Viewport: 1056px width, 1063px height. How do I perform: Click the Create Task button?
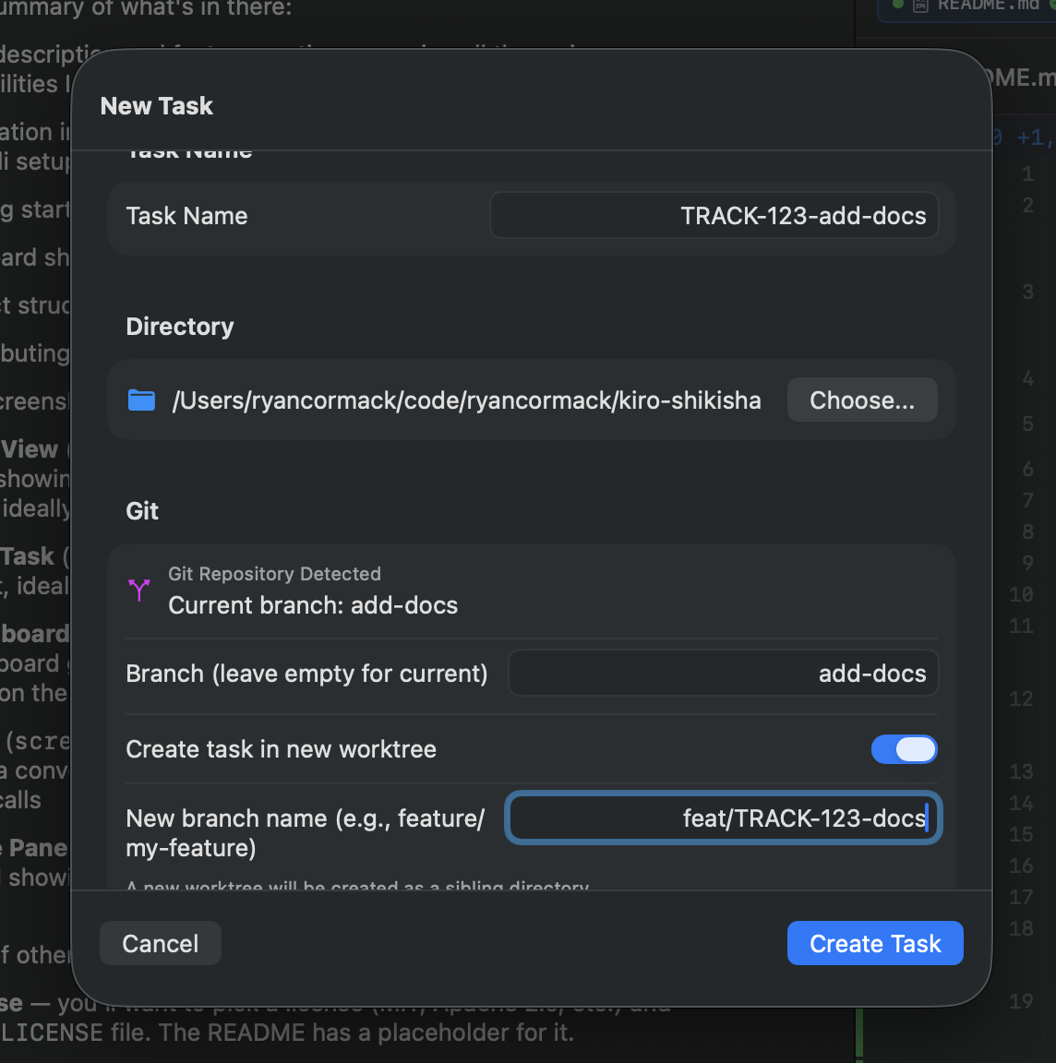[875, 943]
